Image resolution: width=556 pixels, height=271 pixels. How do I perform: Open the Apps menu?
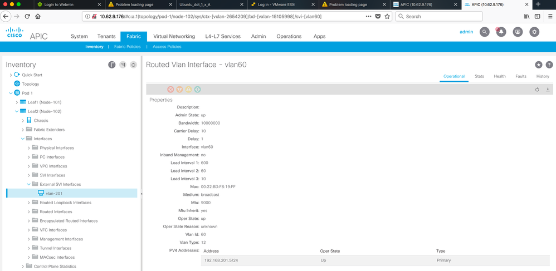[x=319, y=37]
